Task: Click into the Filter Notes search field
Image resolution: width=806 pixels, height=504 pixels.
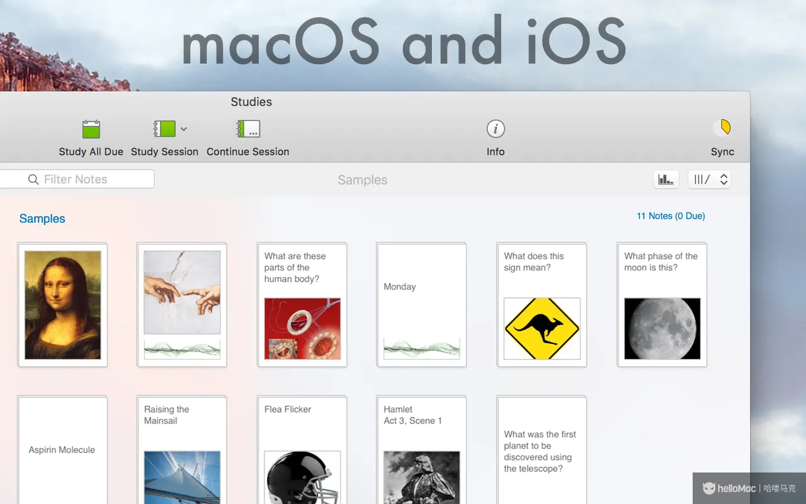Action: [x=77, y=180]
